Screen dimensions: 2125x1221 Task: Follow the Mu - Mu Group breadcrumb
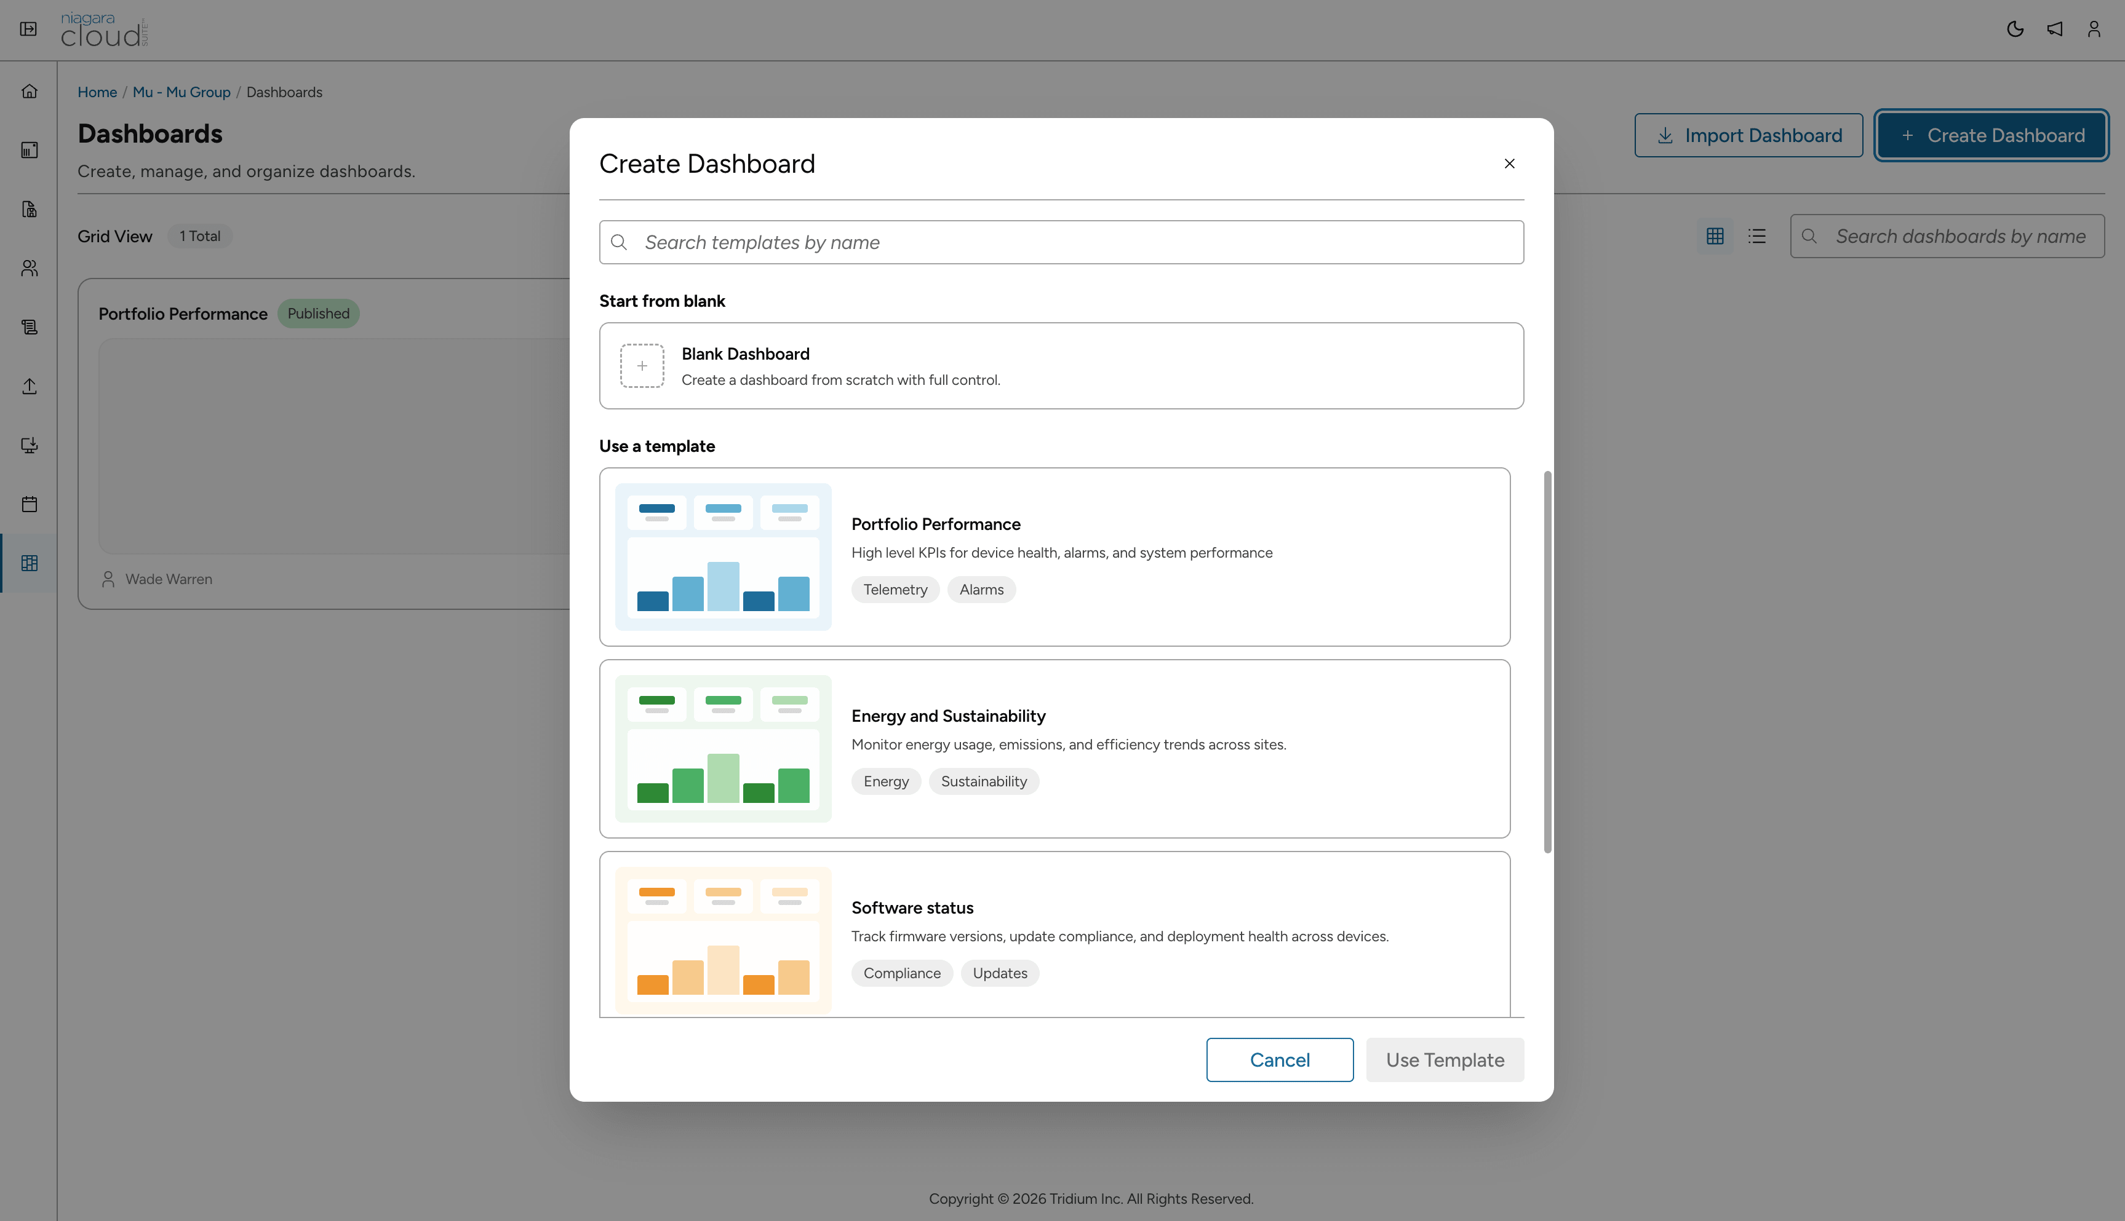pyautogui.click(x=181, y=92)
